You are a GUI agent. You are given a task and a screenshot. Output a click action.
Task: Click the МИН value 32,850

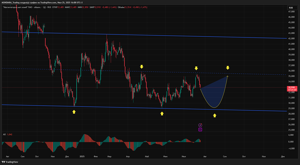[85, 7]
